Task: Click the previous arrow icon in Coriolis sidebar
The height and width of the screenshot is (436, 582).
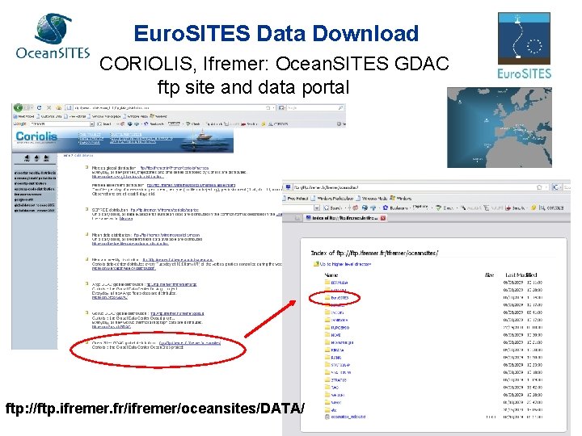Action: tap(27, 159)
